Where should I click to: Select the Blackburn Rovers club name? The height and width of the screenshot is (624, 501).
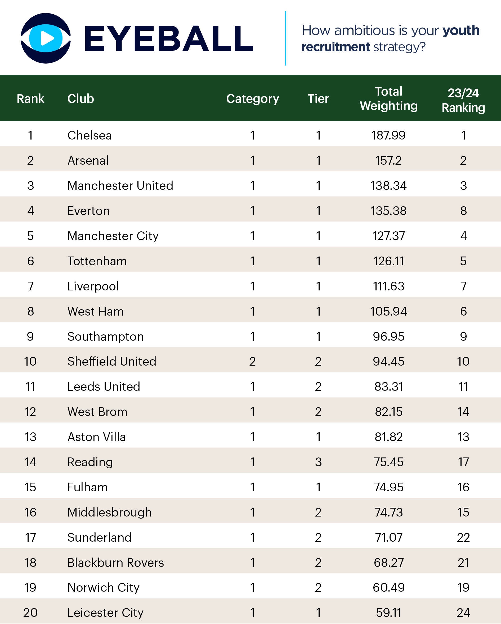(116, 563)
